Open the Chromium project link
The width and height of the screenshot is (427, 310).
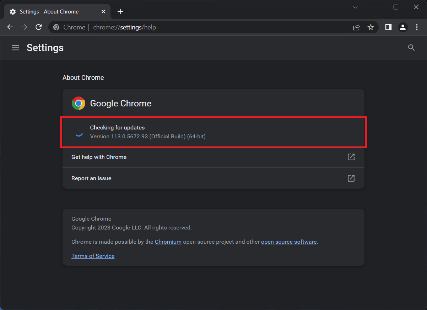pyautogui.click(x=168, y=242)
